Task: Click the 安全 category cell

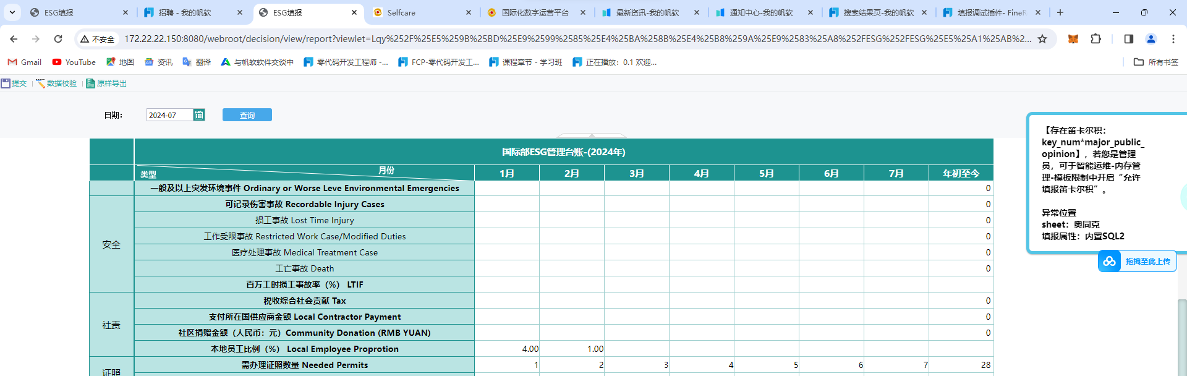Action: 111,244
